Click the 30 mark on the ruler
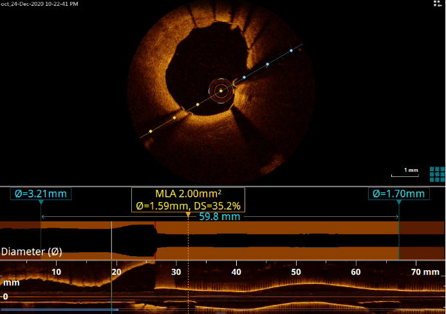446x314 pixels. tap(176, 272)
